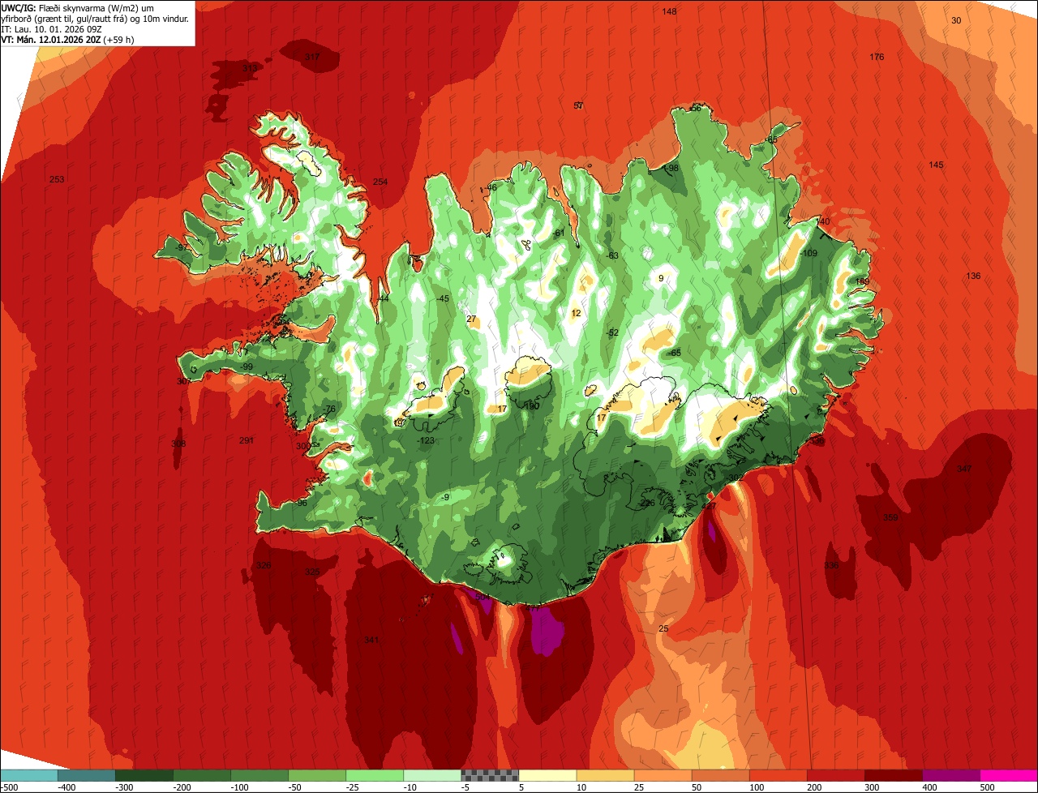1038x793 pixels.
Task: Select the value 291 in Faxaflói bay
Action: pyautogui.click(x=247, y=440)
